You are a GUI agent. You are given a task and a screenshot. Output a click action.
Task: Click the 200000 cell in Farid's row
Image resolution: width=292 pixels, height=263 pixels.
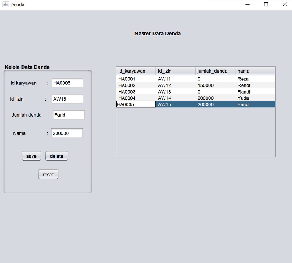coord(215,104)
